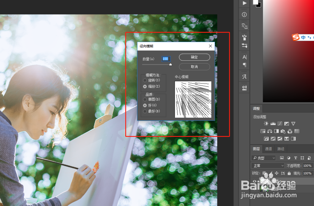The image size is (314, 206).
Task: Switch to the 路径 tab
Action: point(281,149)
